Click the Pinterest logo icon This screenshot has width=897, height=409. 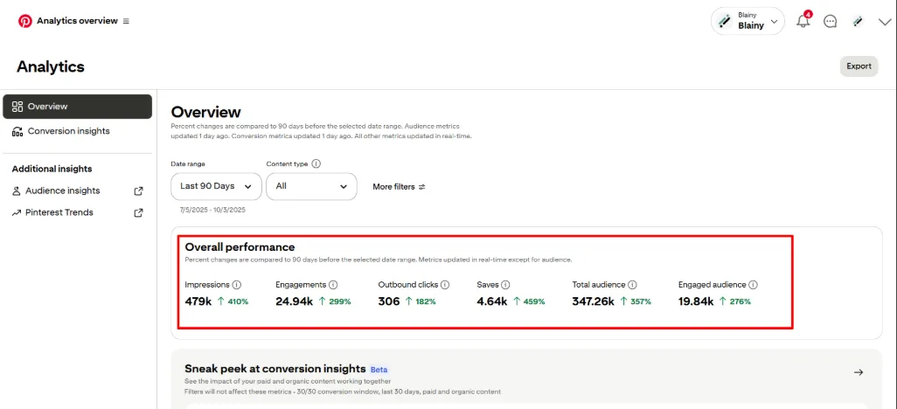click(24, 21)
